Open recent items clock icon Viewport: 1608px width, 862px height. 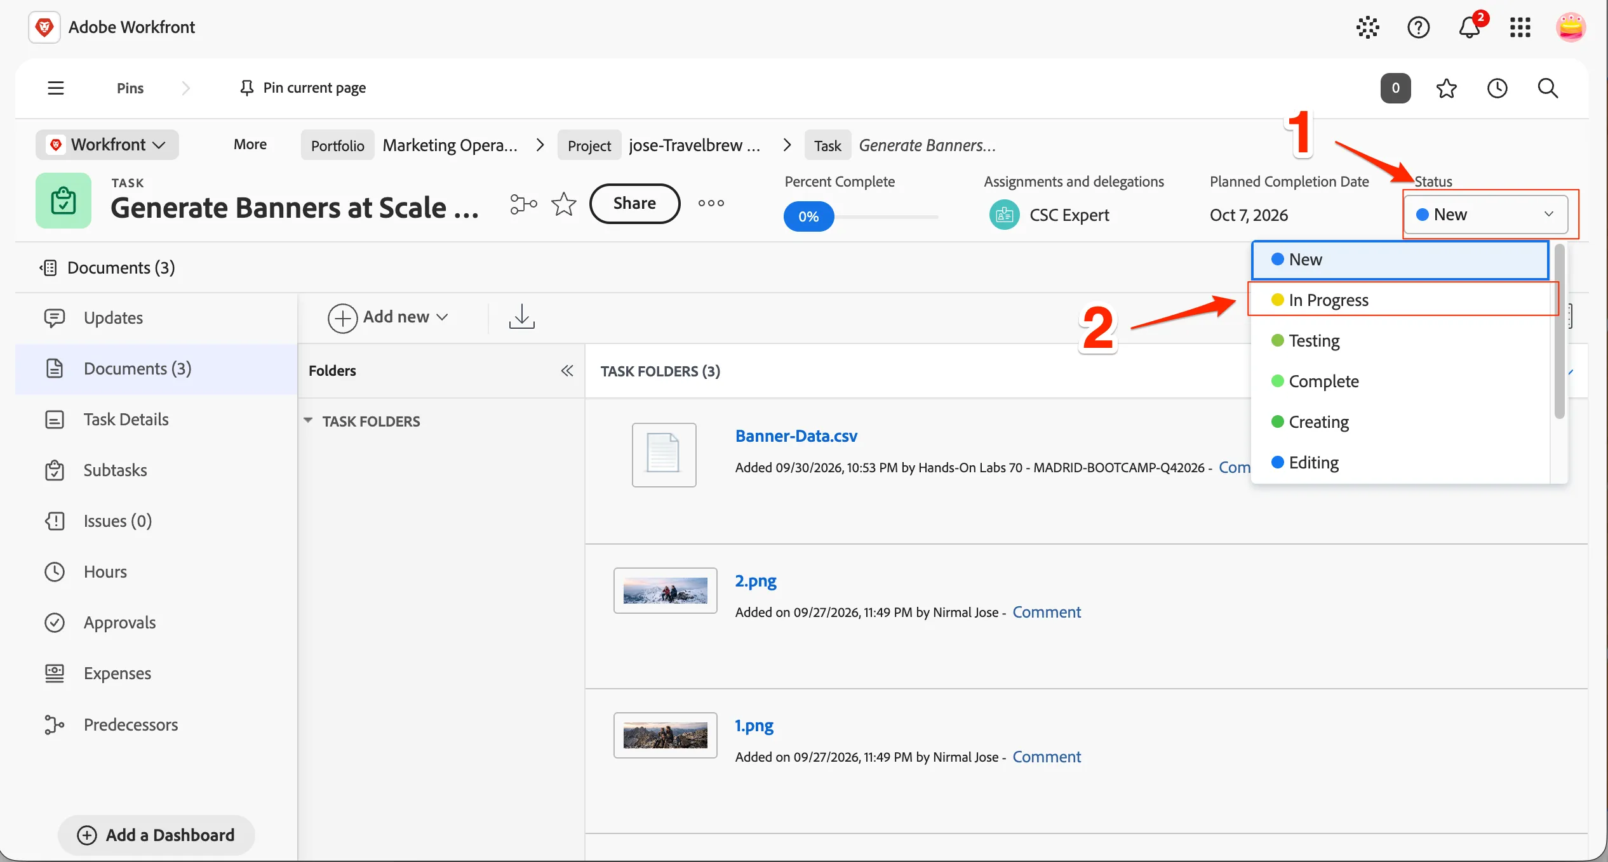pos(1497,88)
